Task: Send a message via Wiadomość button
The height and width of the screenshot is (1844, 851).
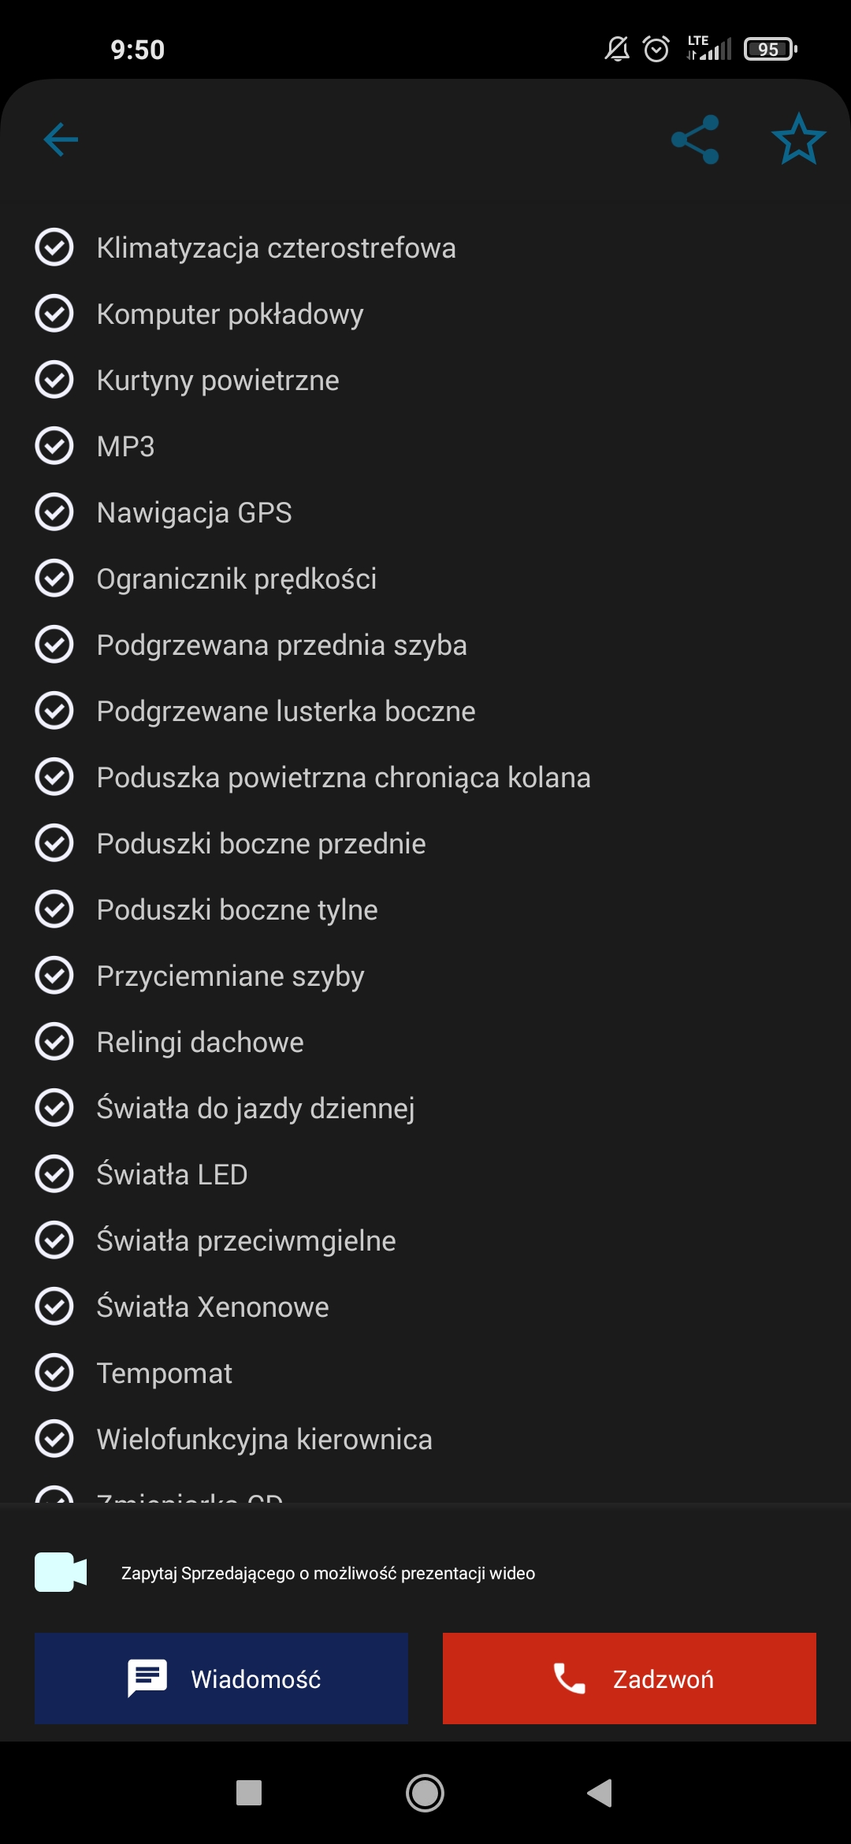Action: (x=221, y=1679)
